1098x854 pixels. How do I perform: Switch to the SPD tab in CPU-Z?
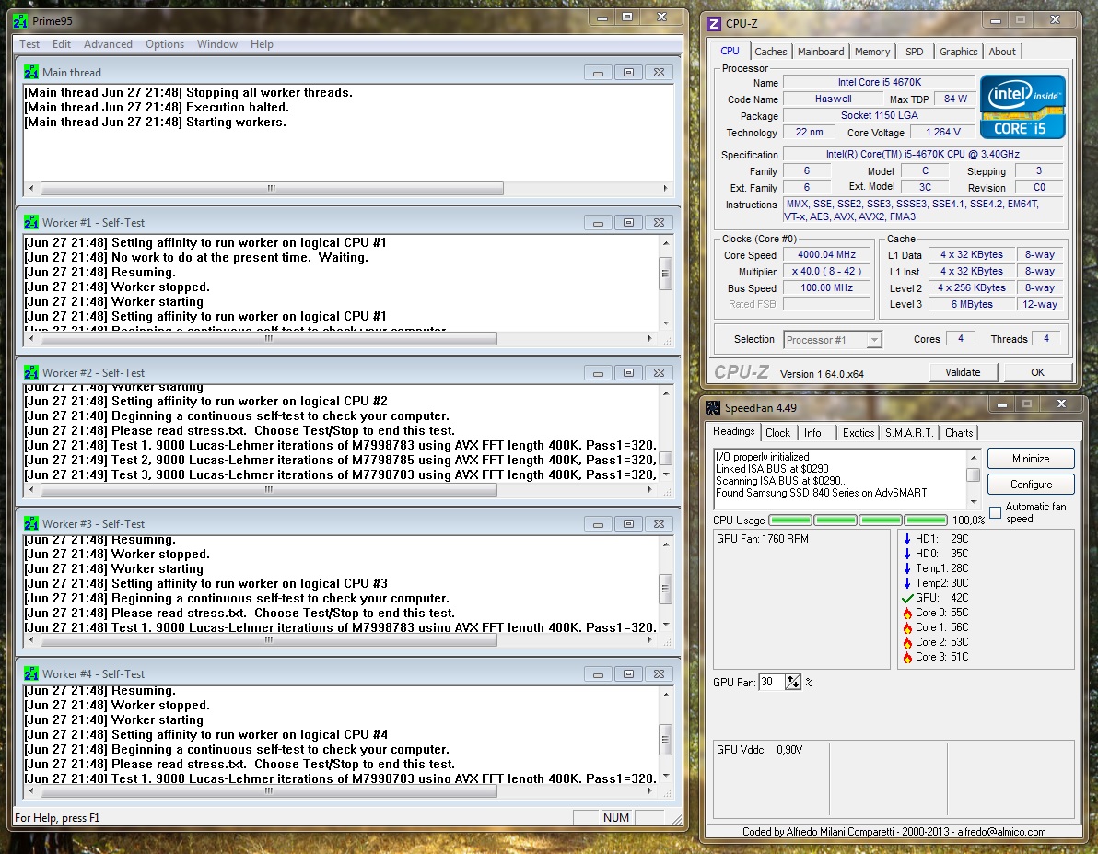pos(914,52)
